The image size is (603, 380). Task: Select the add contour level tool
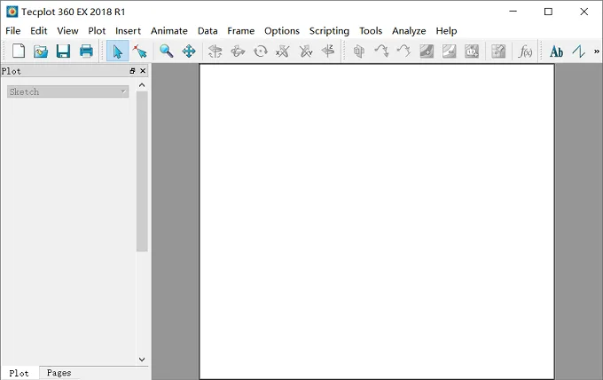click(x=427, y=51)
